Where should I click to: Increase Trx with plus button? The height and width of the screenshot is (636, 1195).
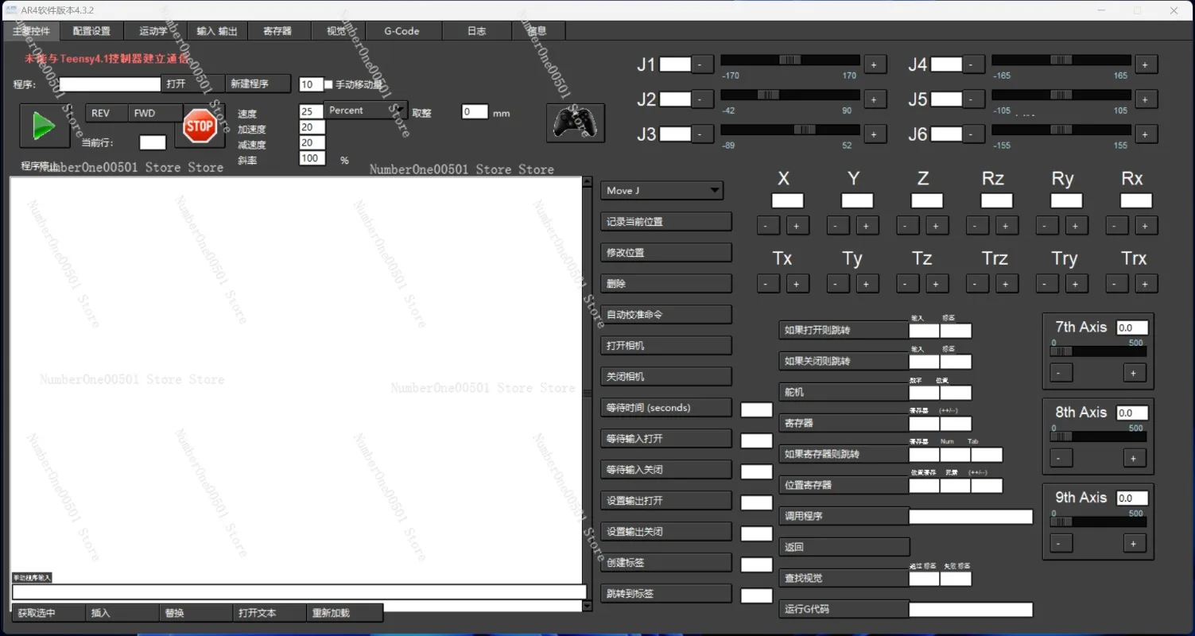(1146, 283)
